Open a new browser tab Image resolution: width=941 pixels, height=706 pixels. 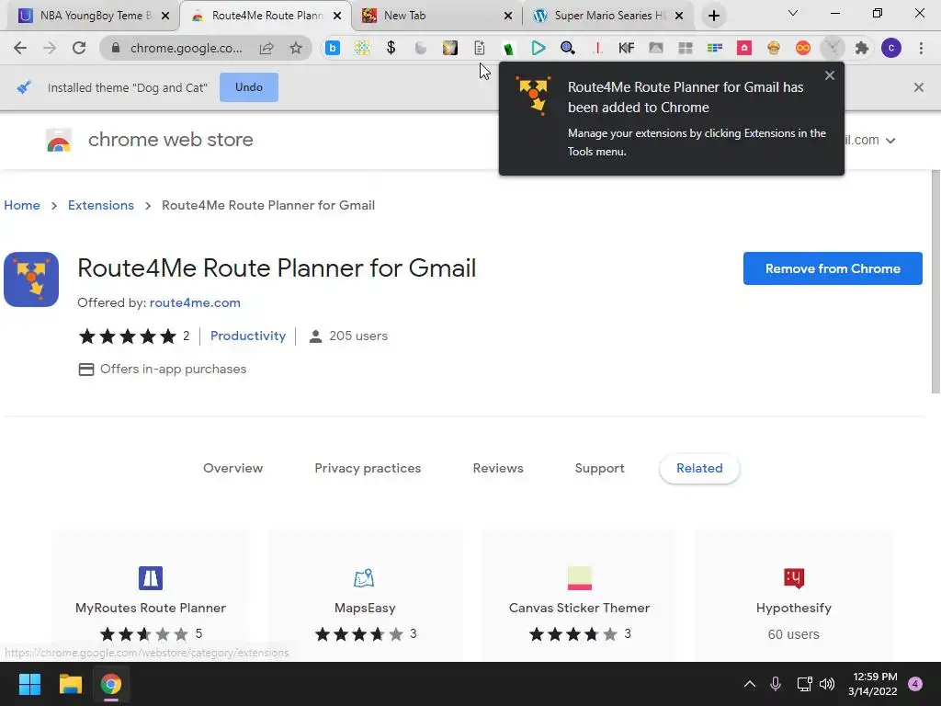(x=713, y=16)
